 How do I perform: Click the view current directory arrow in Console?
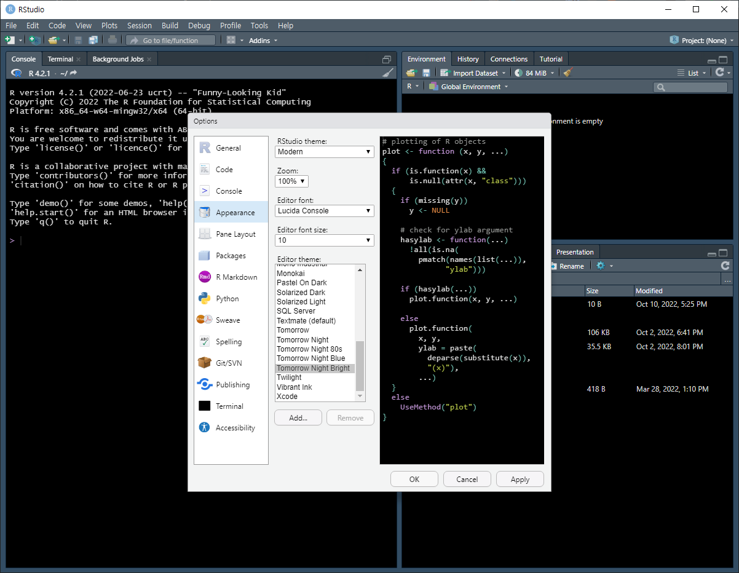coord(74,73)
